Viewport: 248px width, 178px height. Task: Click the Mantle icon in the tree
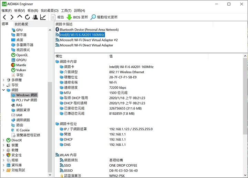point(13,65)
